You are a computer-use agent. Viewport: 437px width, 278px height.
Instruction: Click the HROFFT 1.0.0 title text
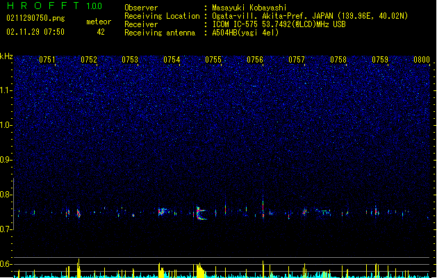[x=55, y=6]
